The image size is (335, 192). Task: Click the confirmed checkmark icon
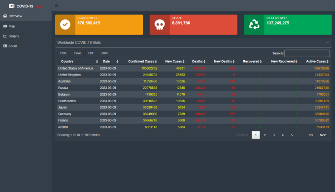coord(65,24)
